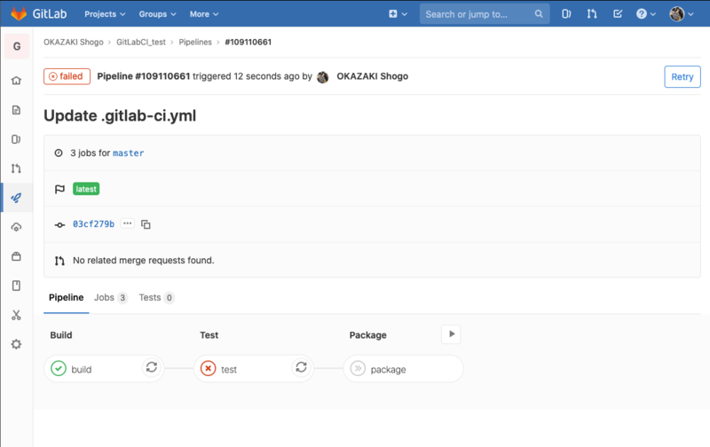Retry the test job
710x447 pixels.
[x=302, y=367]
